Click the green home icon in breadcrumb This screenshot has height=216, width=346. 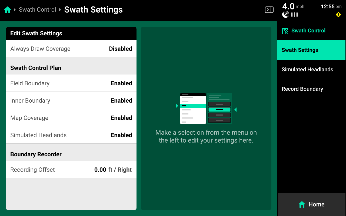coord(8,10)
